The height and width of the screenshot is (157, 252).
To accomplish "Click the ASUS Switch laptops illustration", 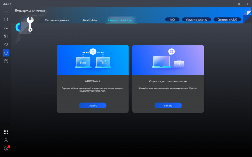I will pos(92,60).
